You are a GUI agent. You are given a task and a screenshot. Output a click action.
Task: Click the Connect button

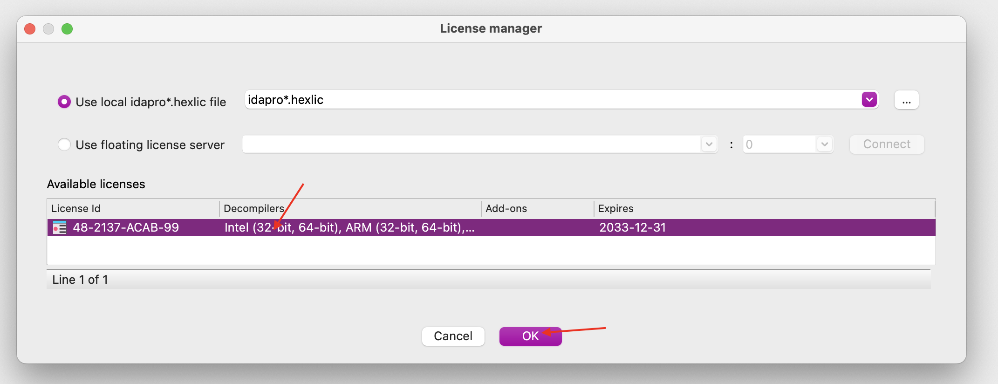pos(887,144)
